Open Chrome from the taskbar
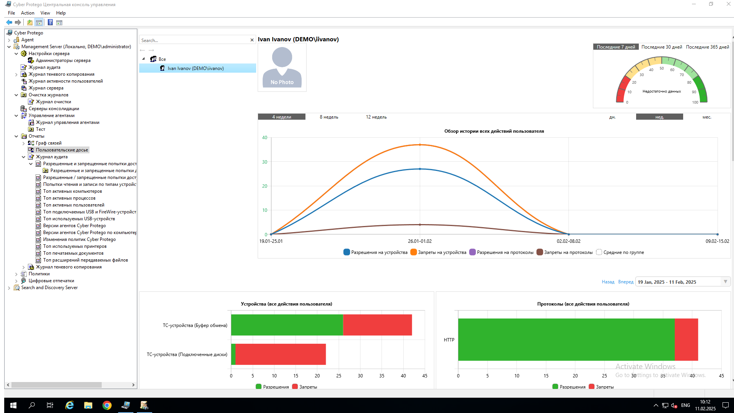The width and height of the screenshot is (734, 413). [x=107, y=405]
